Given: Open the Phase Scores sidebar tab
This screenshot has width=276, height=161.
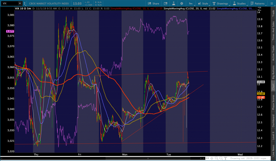Looking at the screenshot, I should [273, 102].
